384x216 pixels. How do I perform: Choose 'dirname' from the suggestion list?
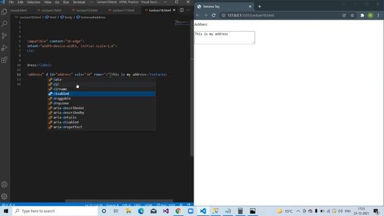pyautogui.click(x=101, y=89)
